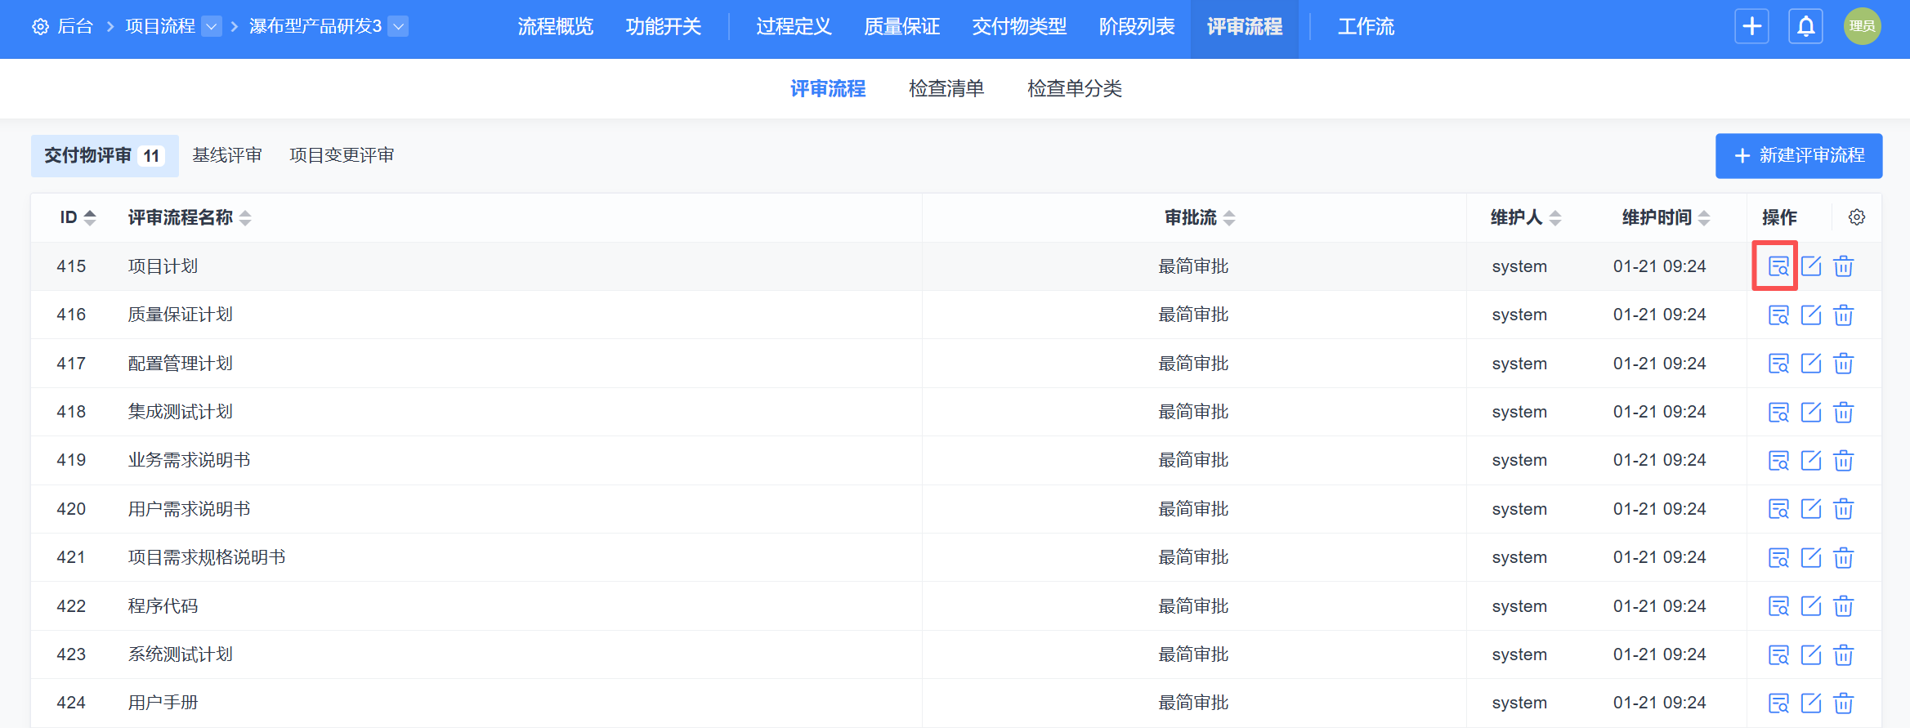
Task: Sort by 评审流程名称 column
Action: tap(245, 217)
